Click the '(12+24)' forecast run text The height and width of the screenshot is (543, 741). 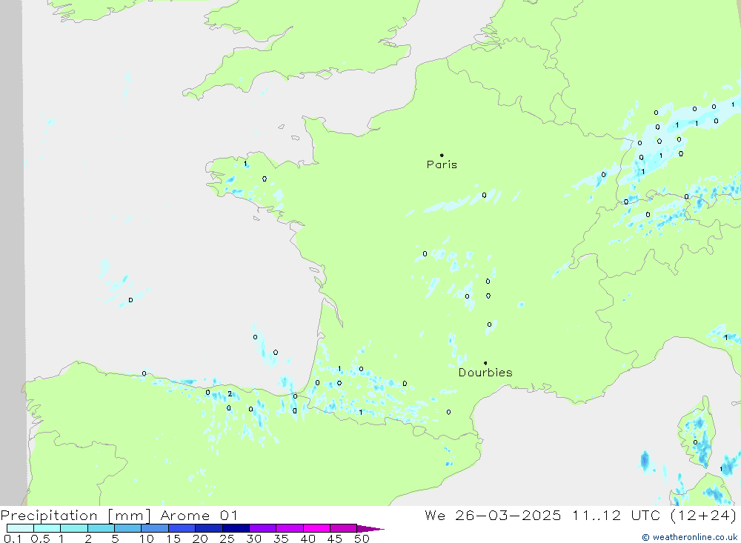(703, 516)
